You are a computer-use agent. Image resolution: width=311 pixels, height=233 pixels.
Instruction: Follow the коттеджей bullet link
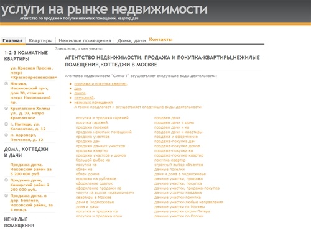(85, 98)
